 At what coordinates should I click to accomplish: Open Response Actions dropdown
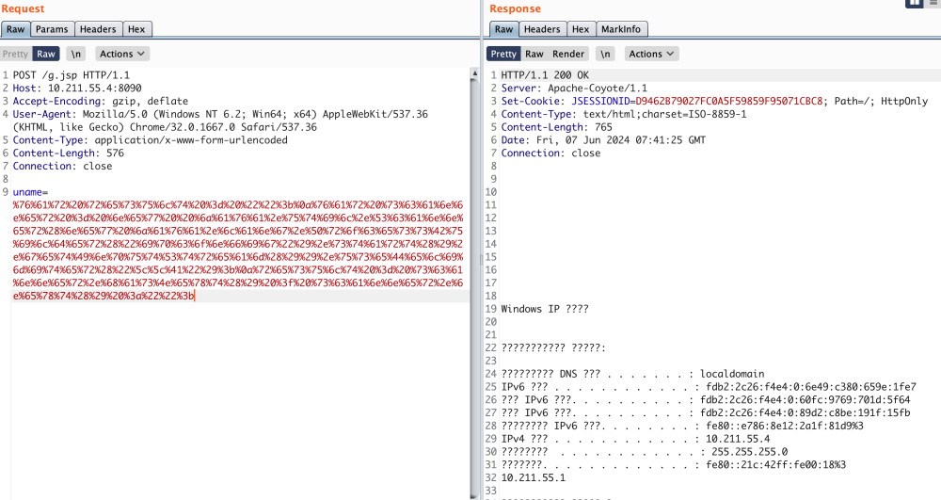651,54
